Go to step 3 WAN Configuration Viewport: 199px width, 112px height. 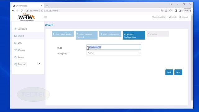click(x=110, y=34)
